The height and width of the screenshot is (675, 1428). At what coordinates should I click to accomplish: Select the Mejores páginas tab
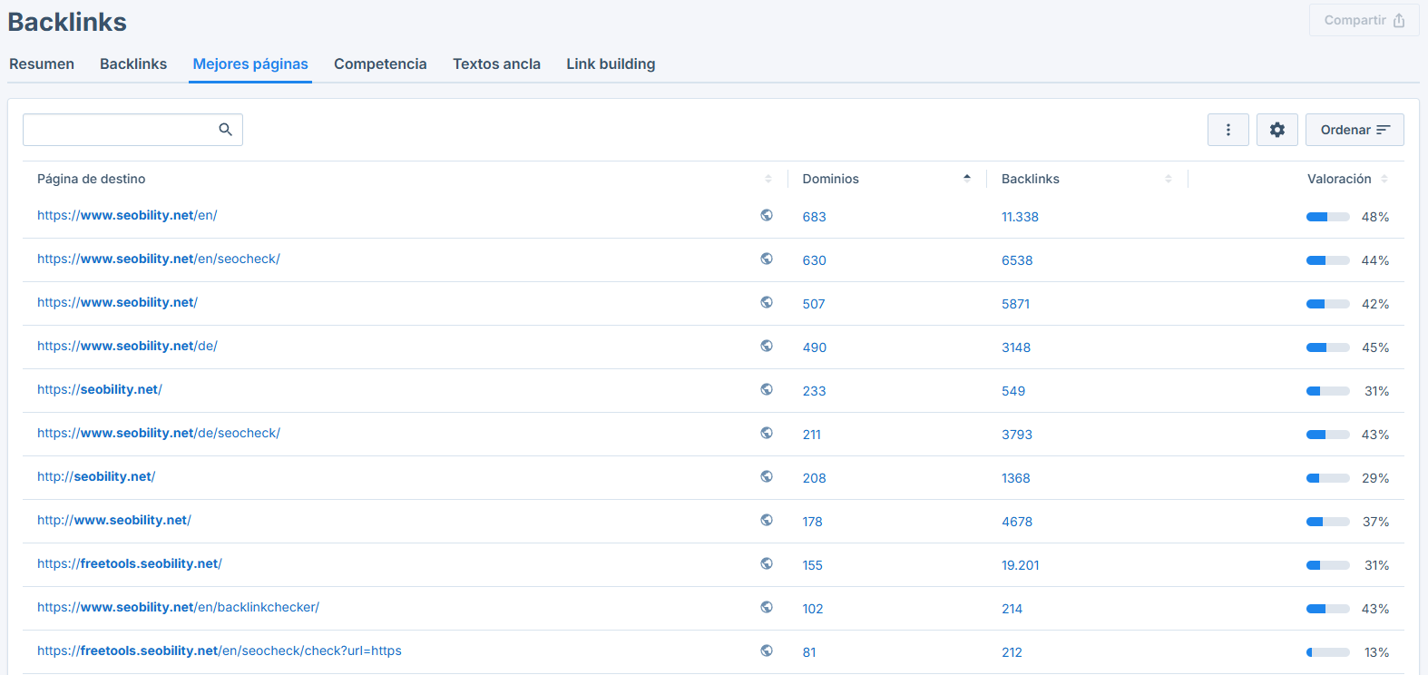[250, 64]
